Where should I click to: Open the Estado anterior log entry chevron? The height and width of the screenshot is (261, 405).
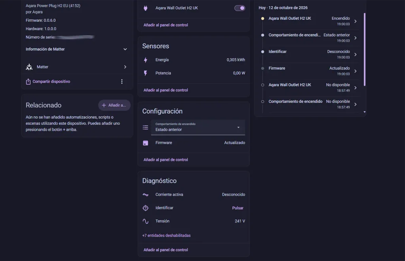[356, 38]
